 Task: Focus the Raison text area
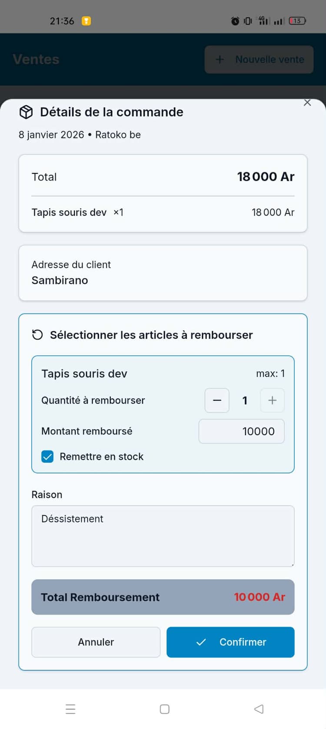click(x=163, y=536)
